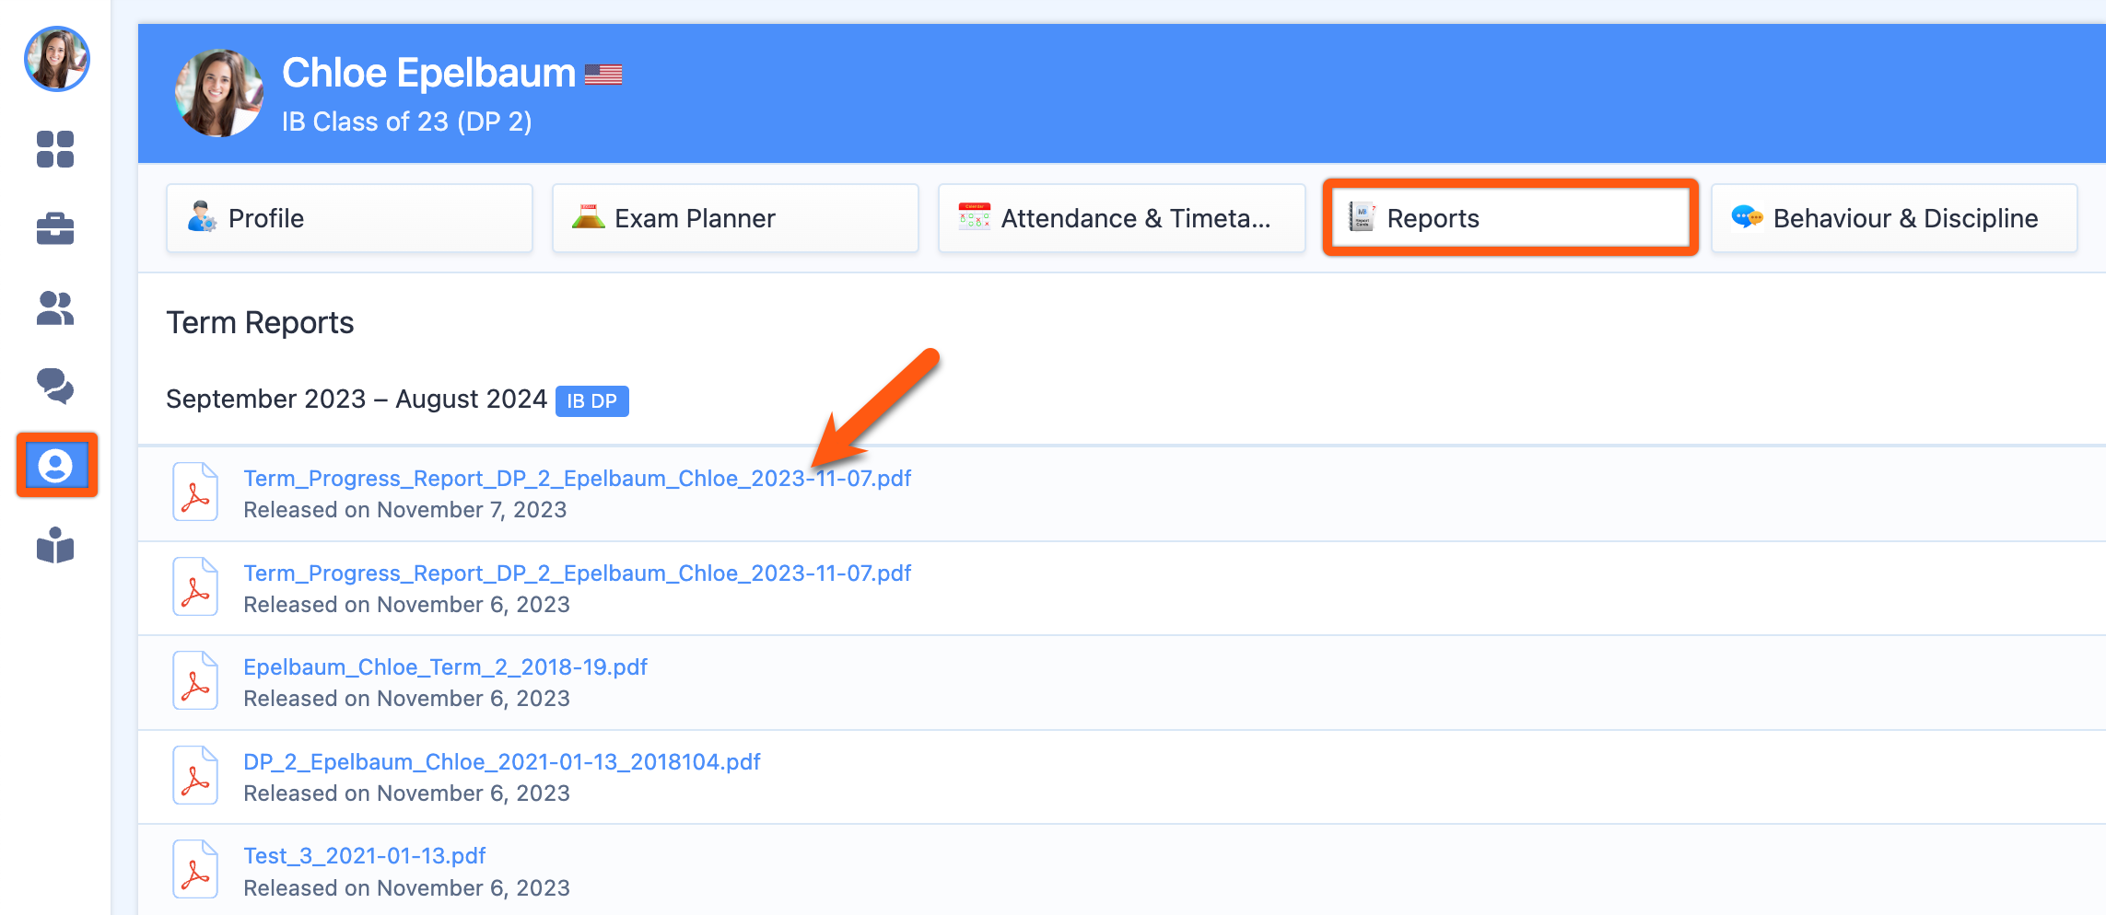The image size is (2106, 915).
Task: Open the Profile tab
Action: click(349, 218)
